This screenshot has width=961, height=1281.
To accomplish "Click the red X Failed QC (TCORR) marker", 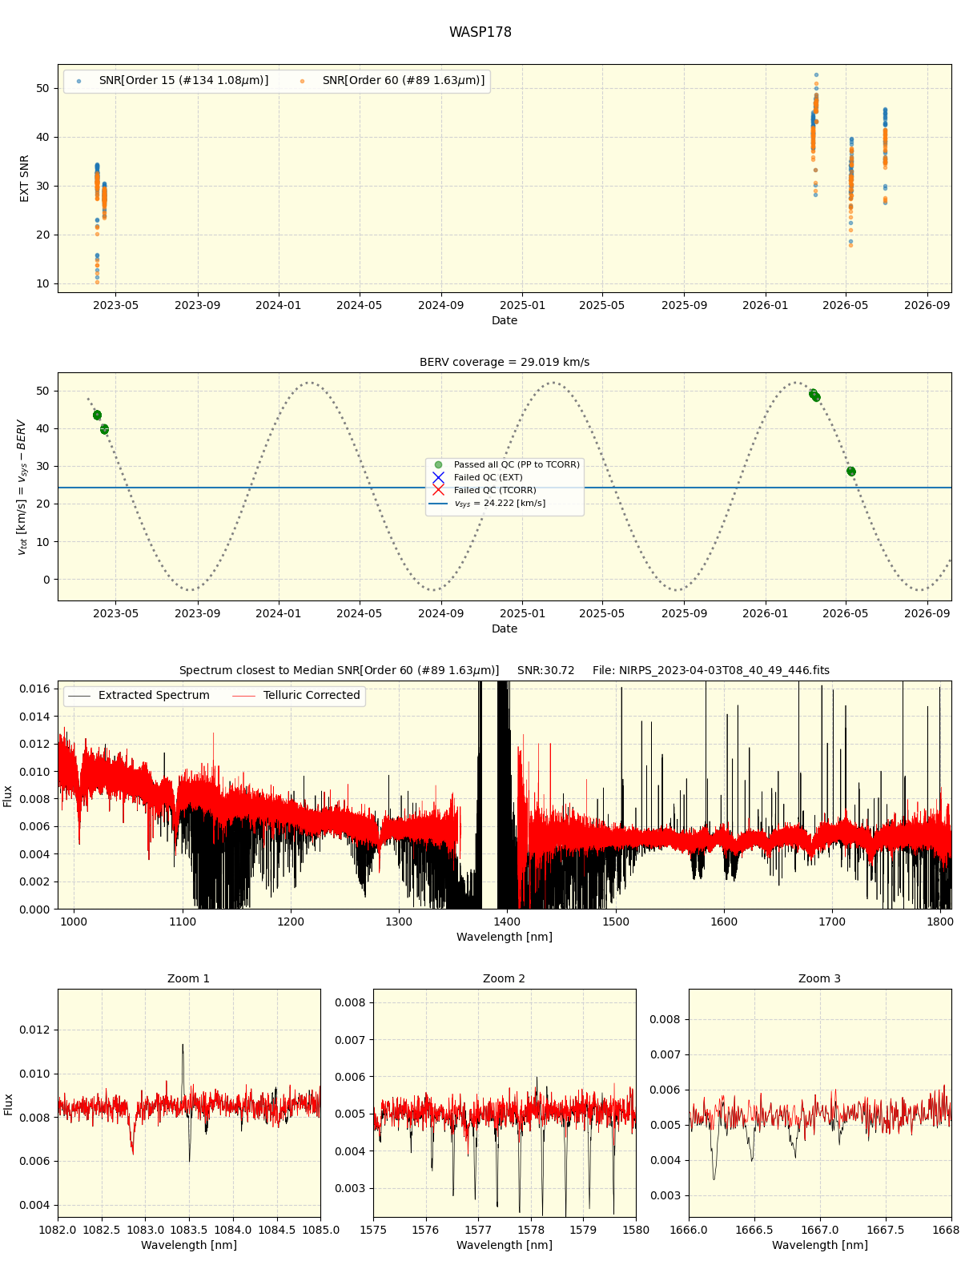I will (x=438, y=490).
